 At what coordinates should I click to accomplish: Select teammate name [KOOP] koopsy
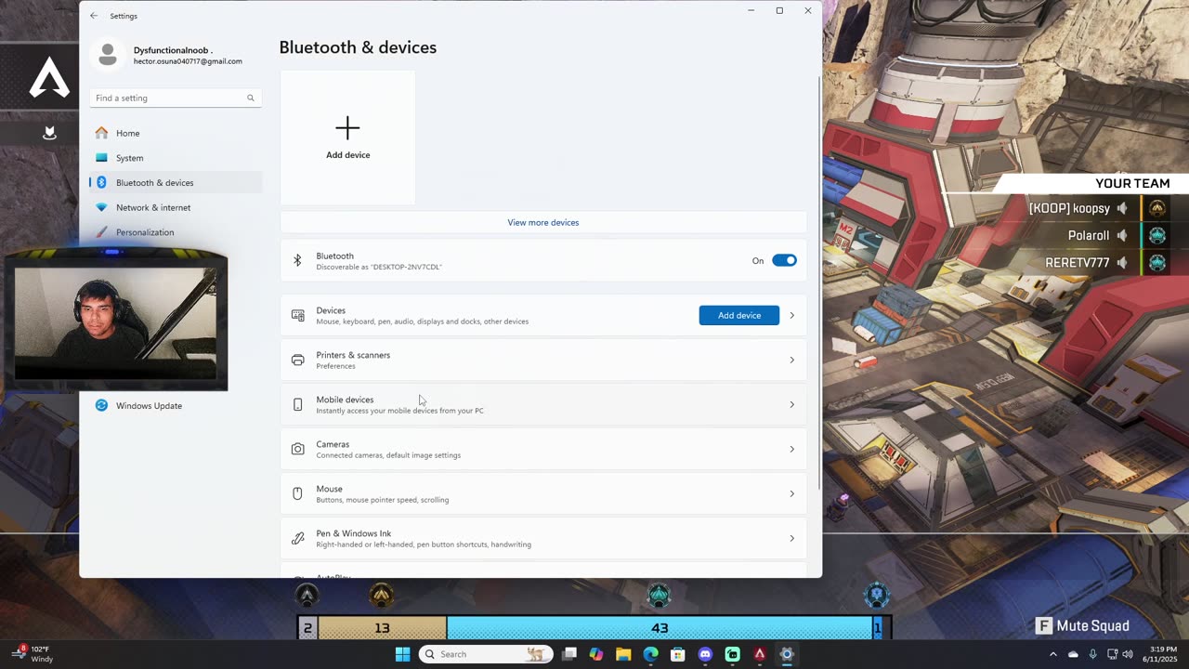(1069, 209)
